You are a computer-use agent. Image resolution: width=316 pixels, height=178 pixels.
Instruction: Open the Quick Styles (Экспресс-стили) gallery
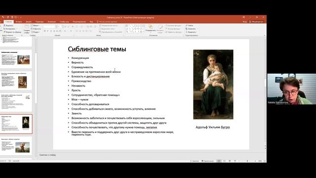click(160, 29)
